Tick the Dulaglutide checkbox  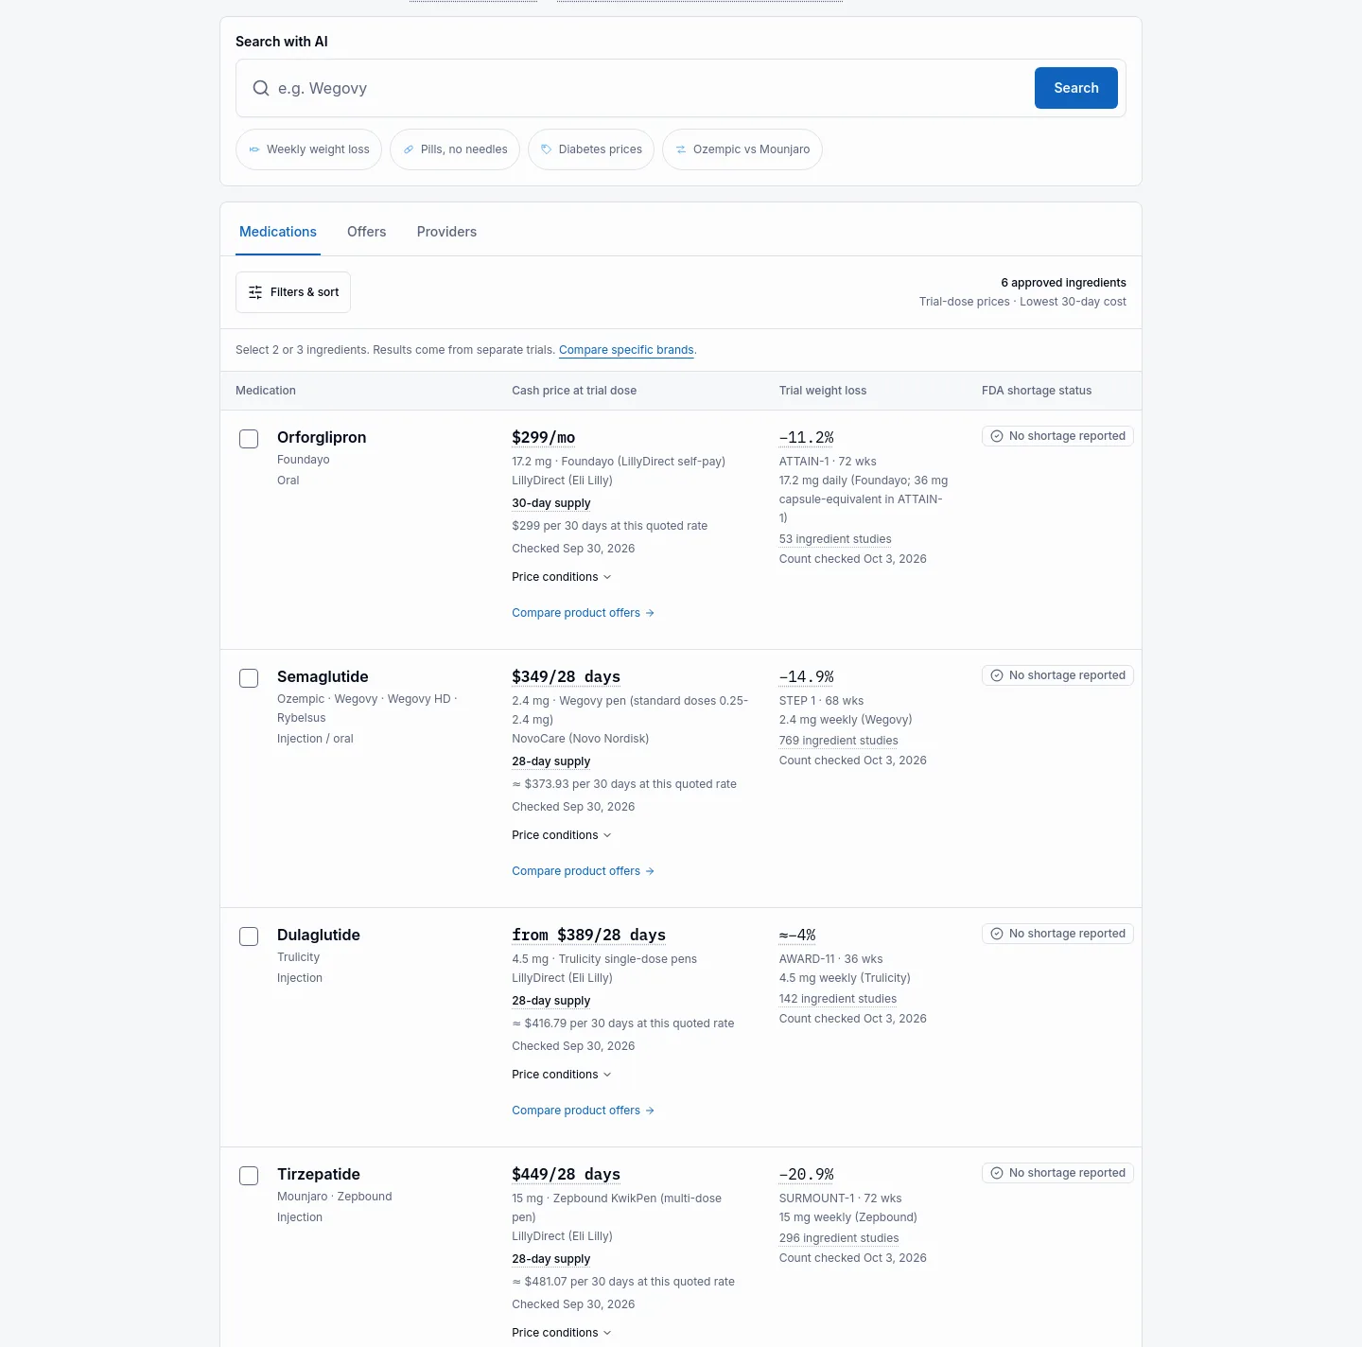(249, 936)
